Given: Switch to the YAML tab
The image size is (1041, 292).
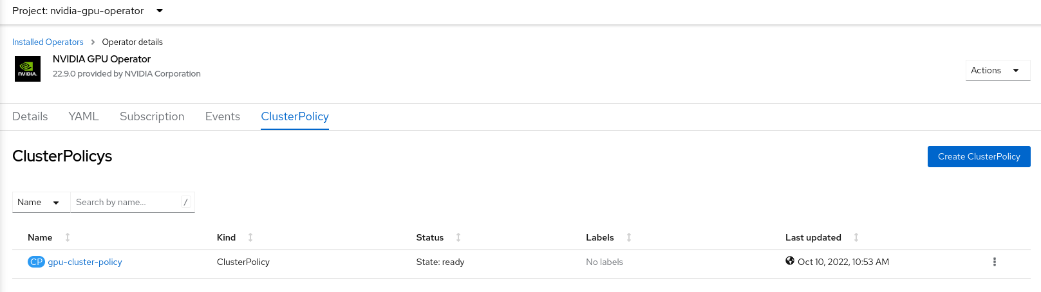Looking at the screenshot, I should [84, 116].
